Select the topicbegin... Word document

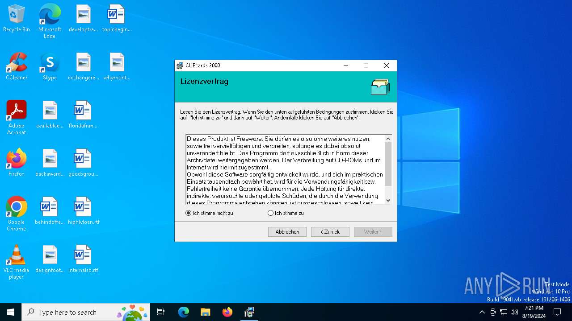(117, 19)
